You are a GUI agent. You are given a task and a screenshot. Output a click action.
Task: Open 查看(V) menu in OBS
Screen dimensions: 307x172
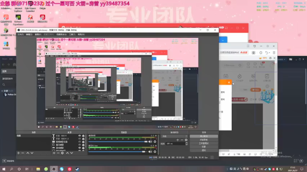coord(38,34)
